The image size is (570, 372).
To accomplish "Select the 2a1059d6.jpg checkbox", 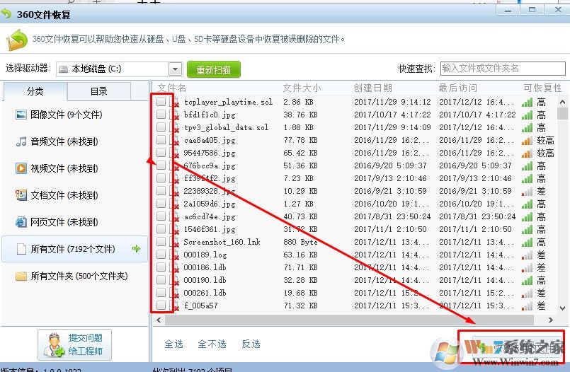I will tap(161, 203).
